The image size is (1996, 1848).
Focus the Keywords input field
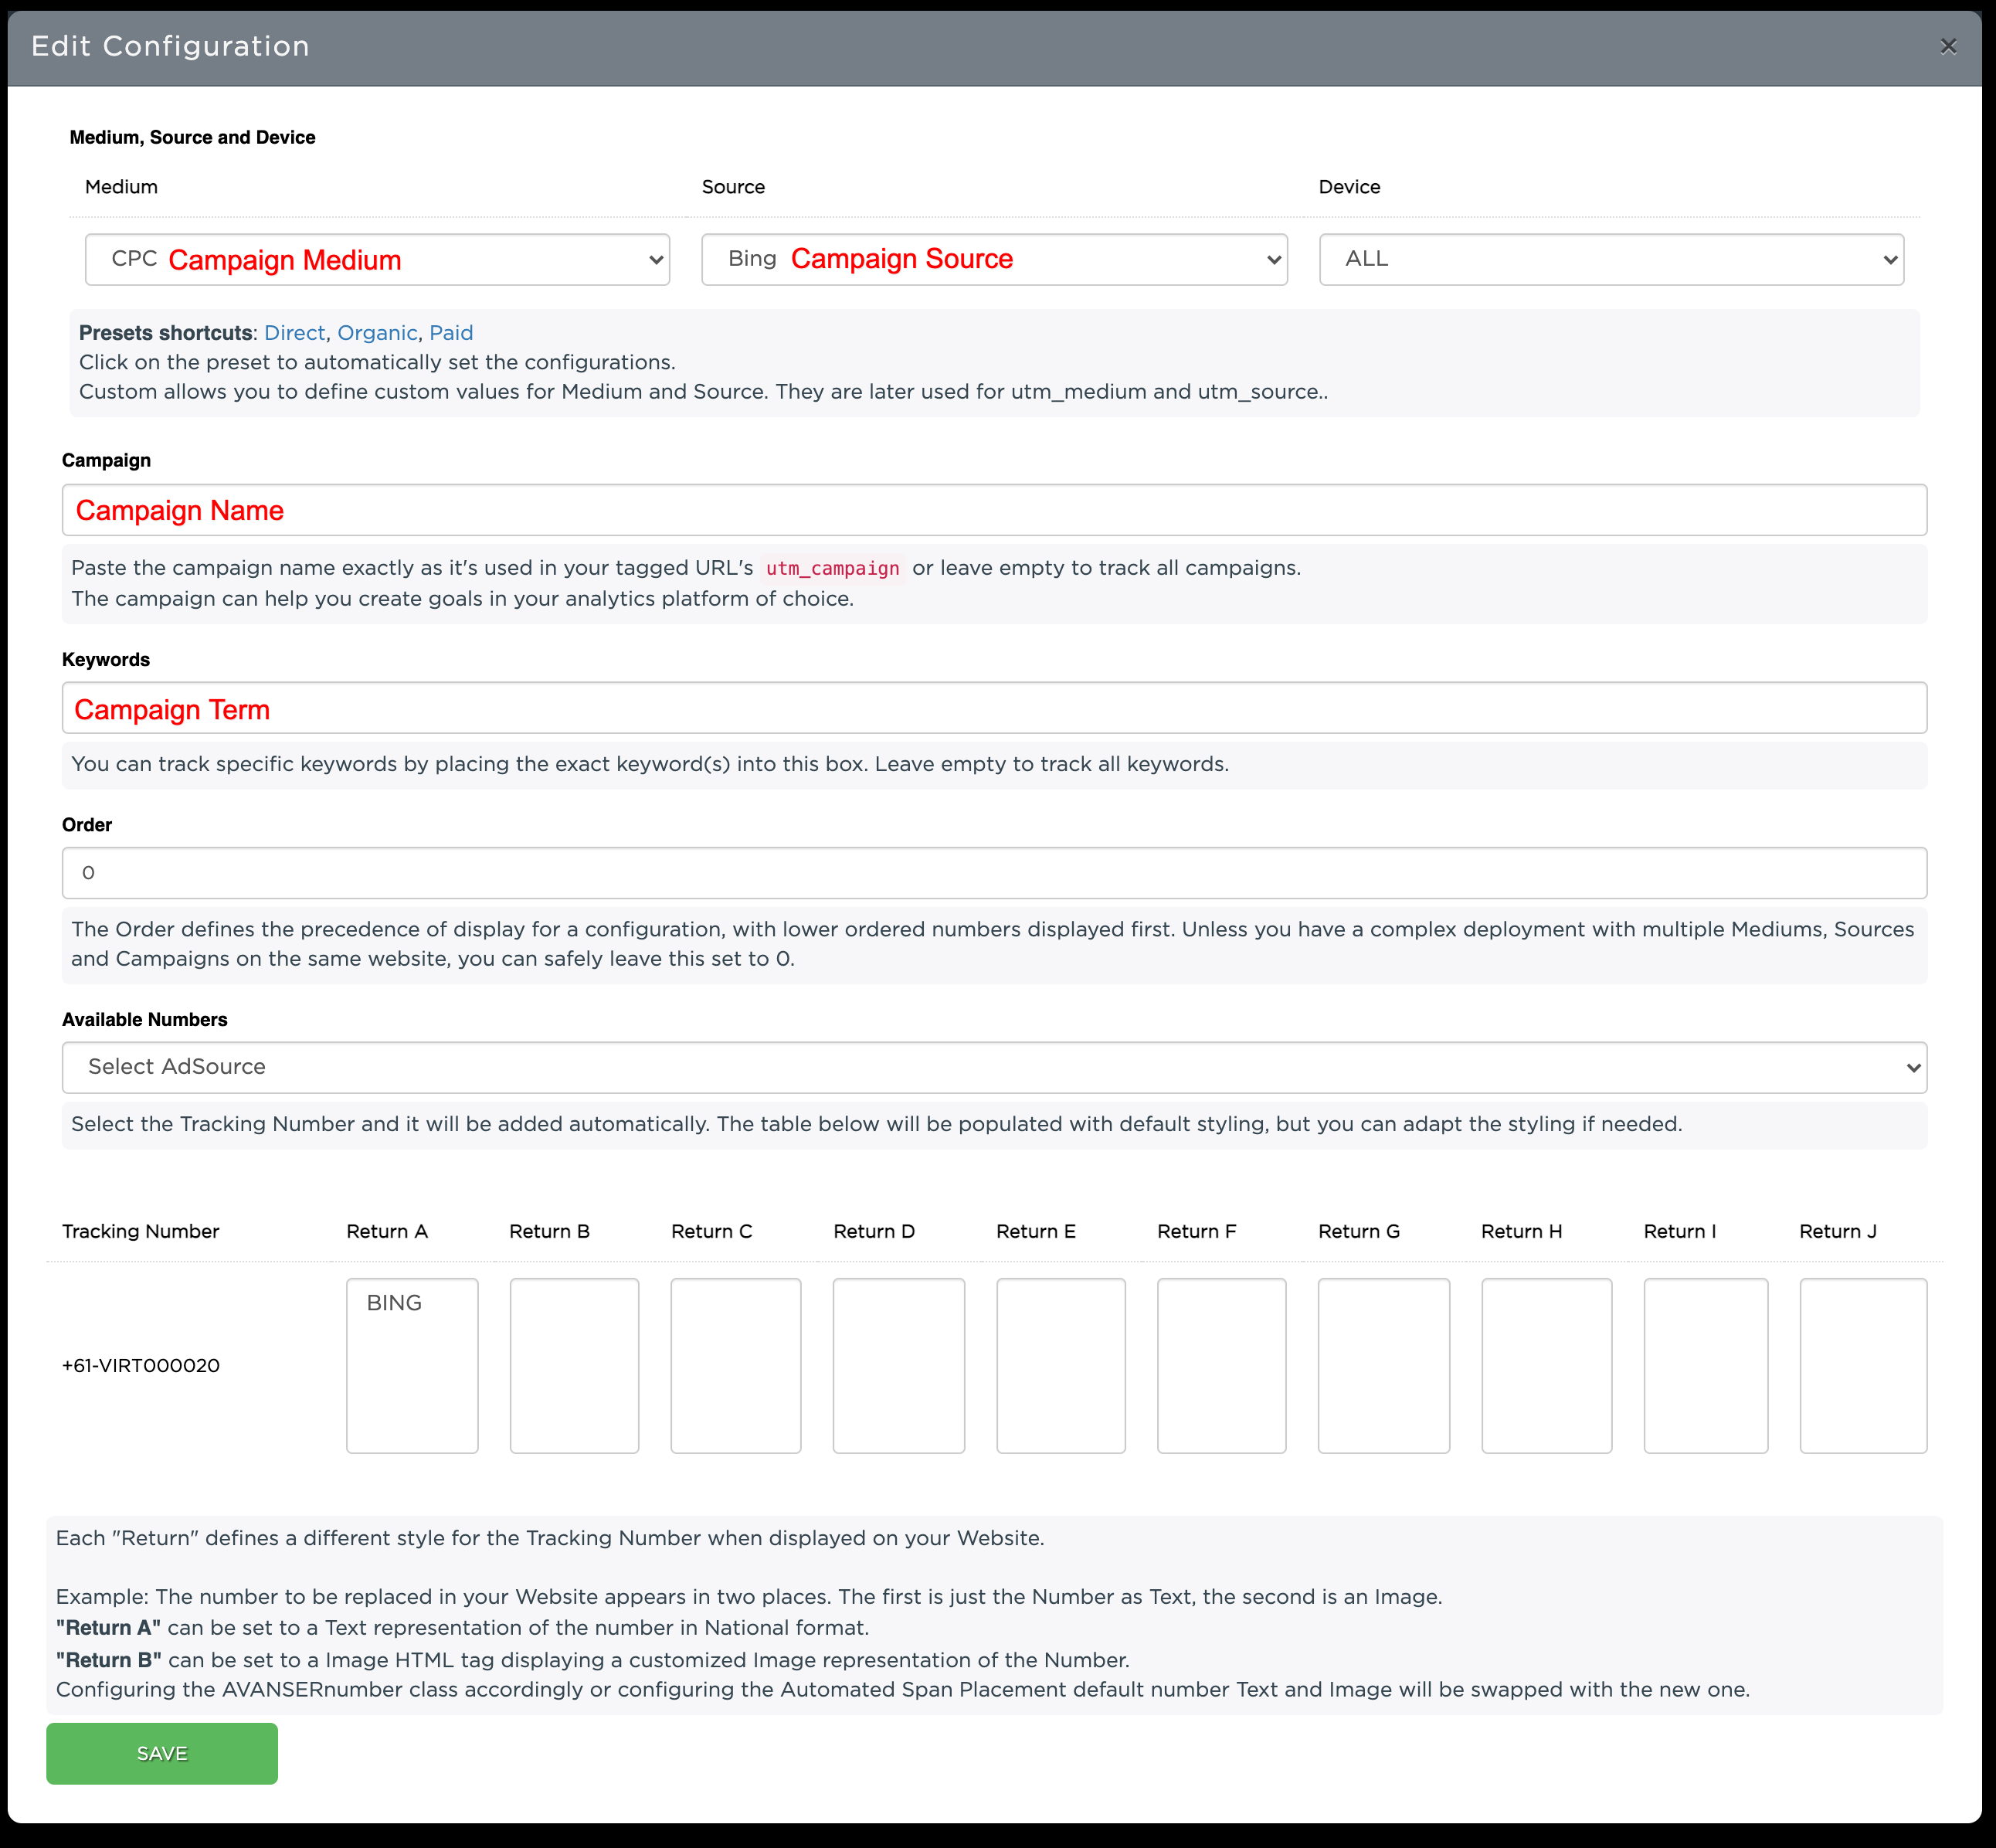click(x=993, y=708)
